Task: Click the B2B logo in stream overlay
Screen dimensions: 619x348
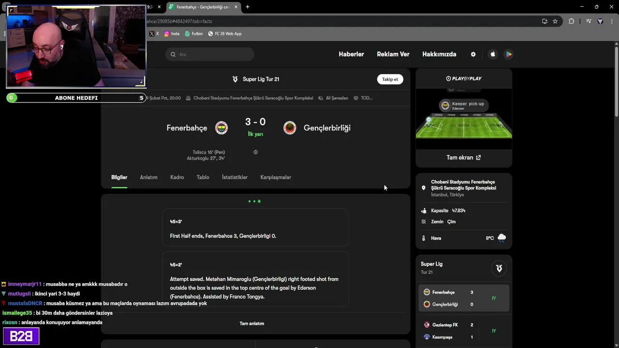Action: (x=21, y=336)
